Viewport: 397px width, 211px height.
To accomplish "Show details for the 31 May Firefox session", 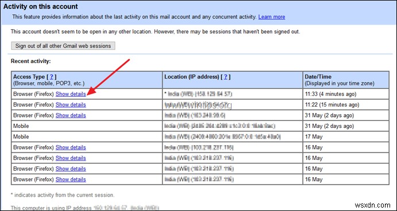I will [x=71, y=115].
